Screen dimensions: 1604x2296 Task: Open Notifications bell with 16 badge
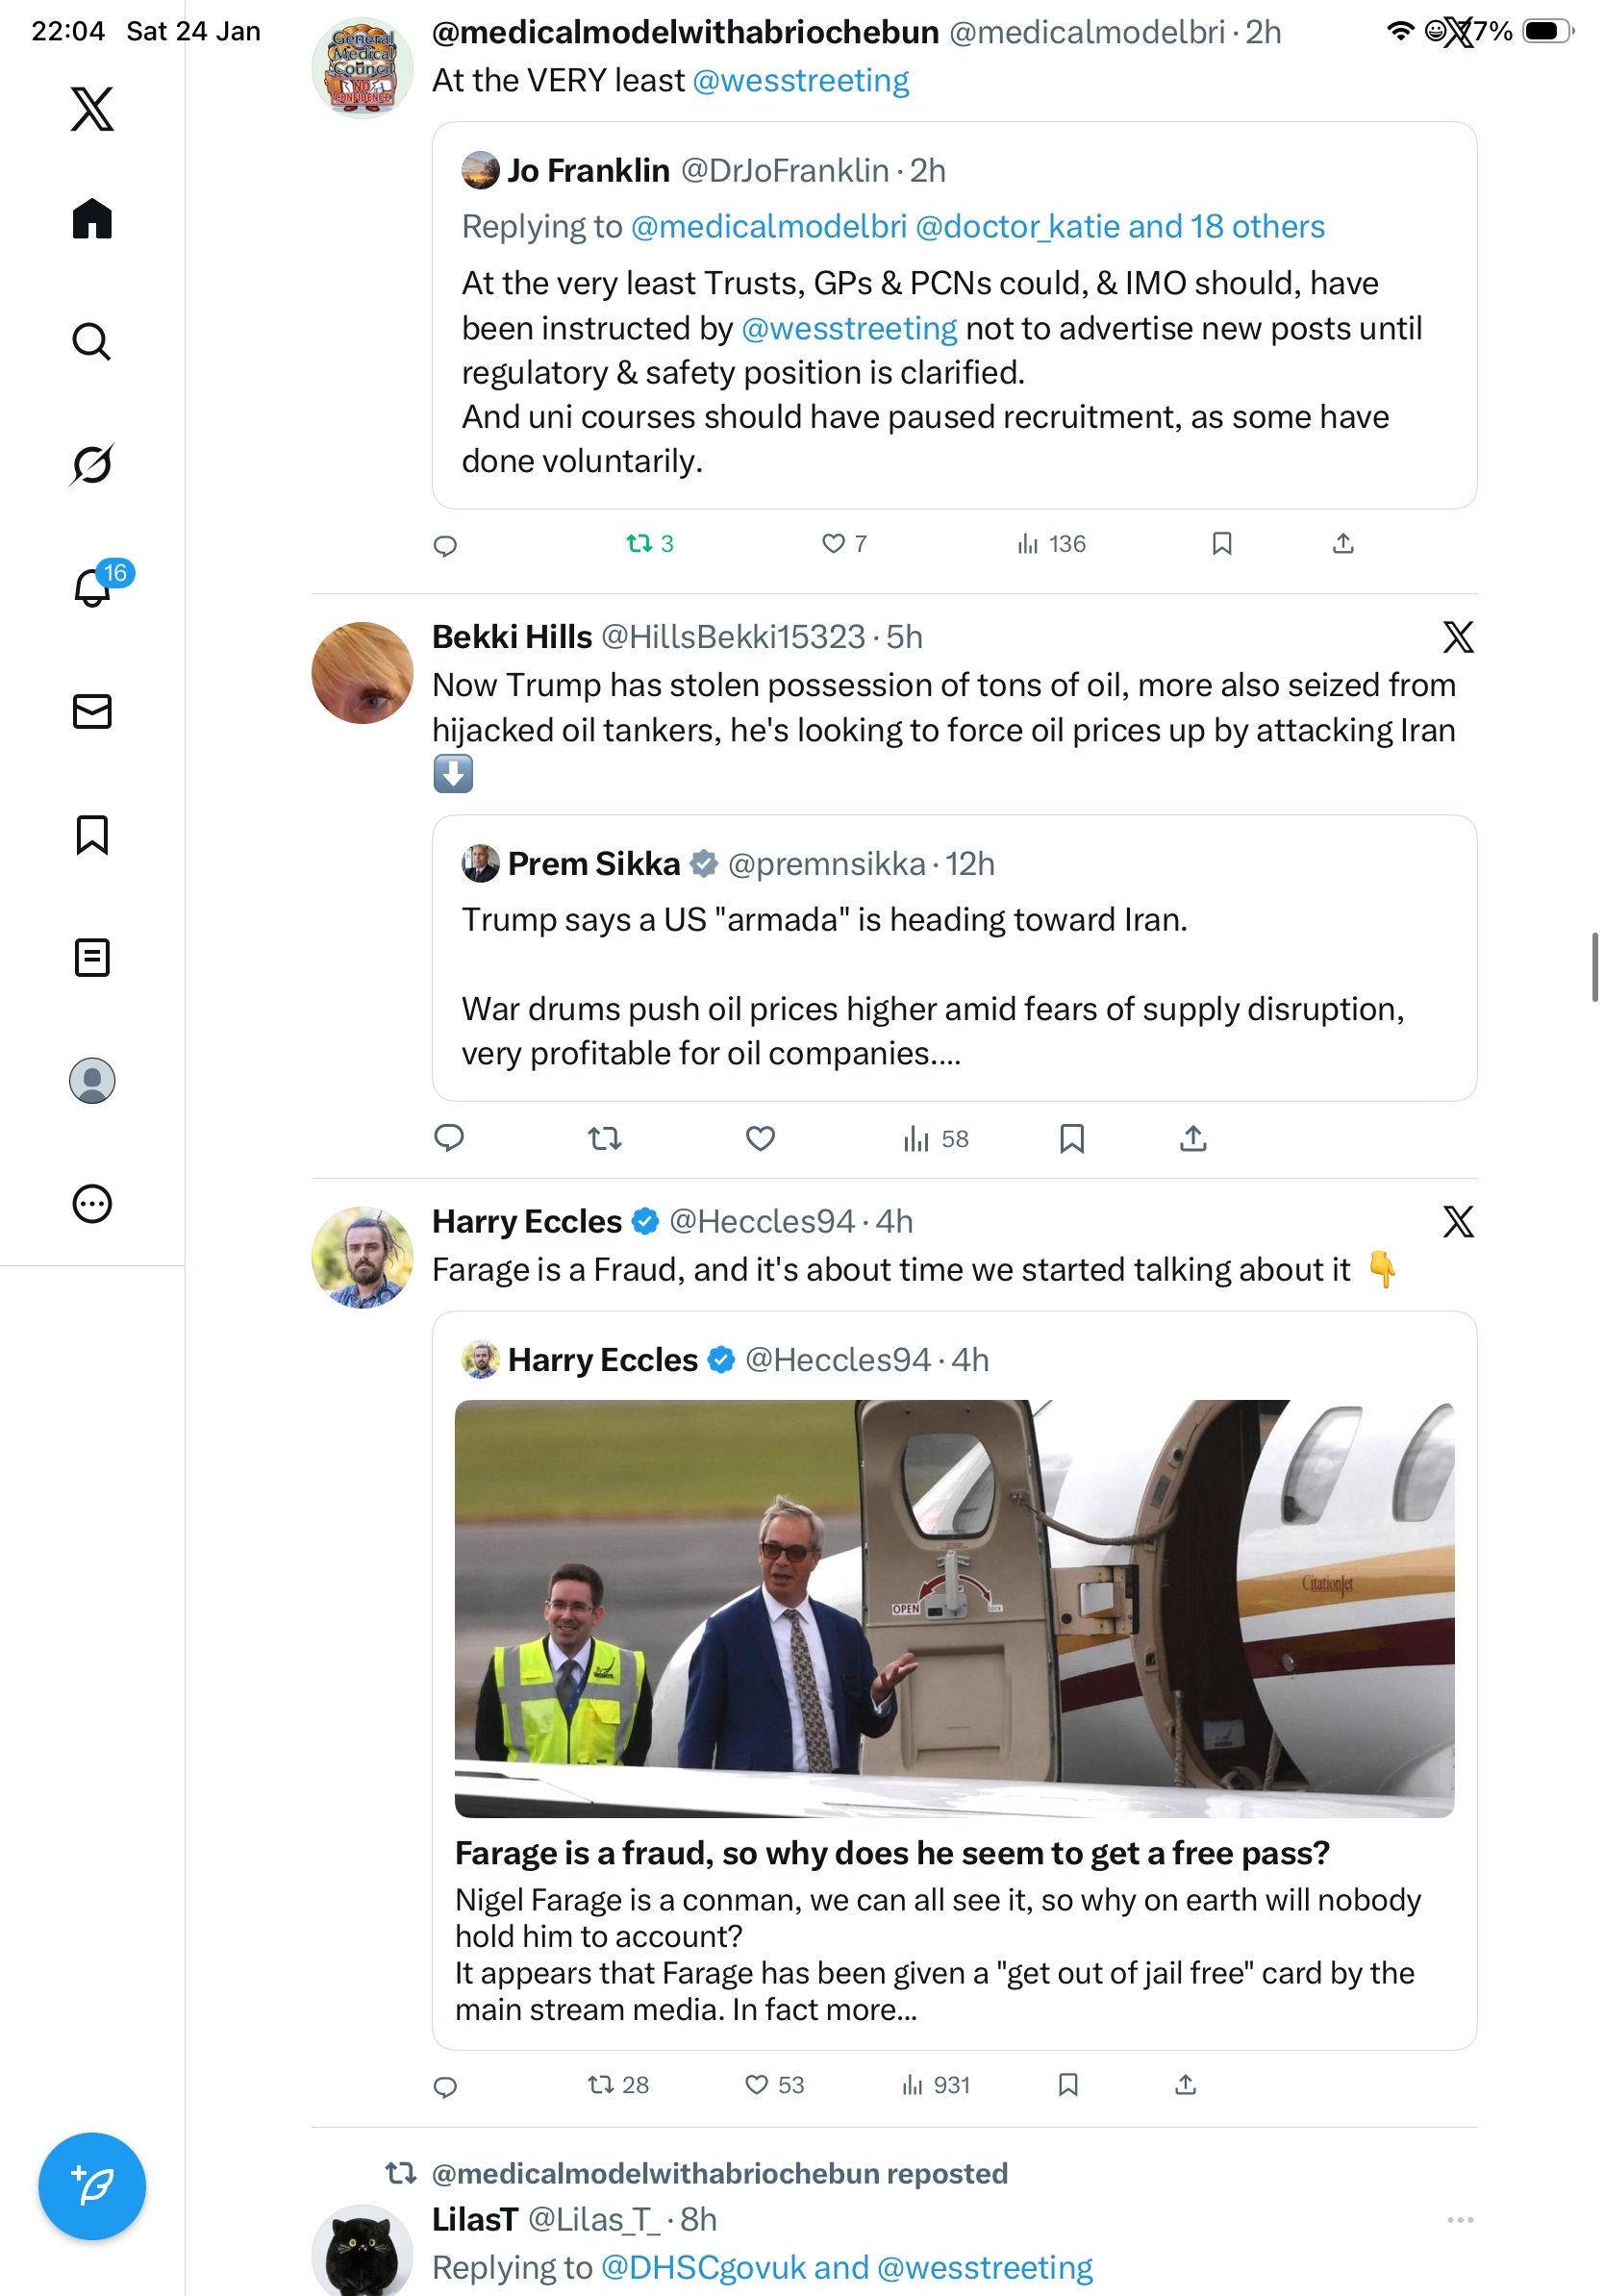92,587
